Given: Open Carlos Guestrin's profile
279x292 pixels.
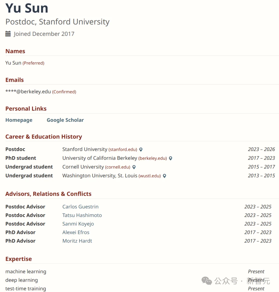Looking at the screenshot, I should (x=80, y=207).
